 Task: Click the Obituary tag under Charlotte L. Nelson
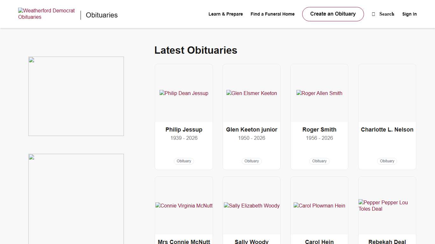coord(387,161)
